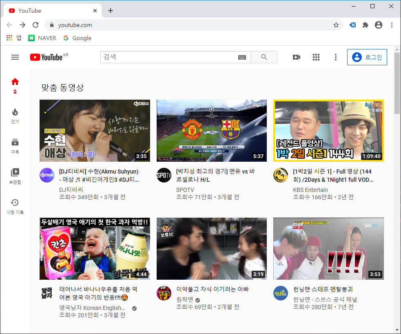Open 구독 subscriptions in the sidebar
This screenshot has height=334, width=401.
15,146
